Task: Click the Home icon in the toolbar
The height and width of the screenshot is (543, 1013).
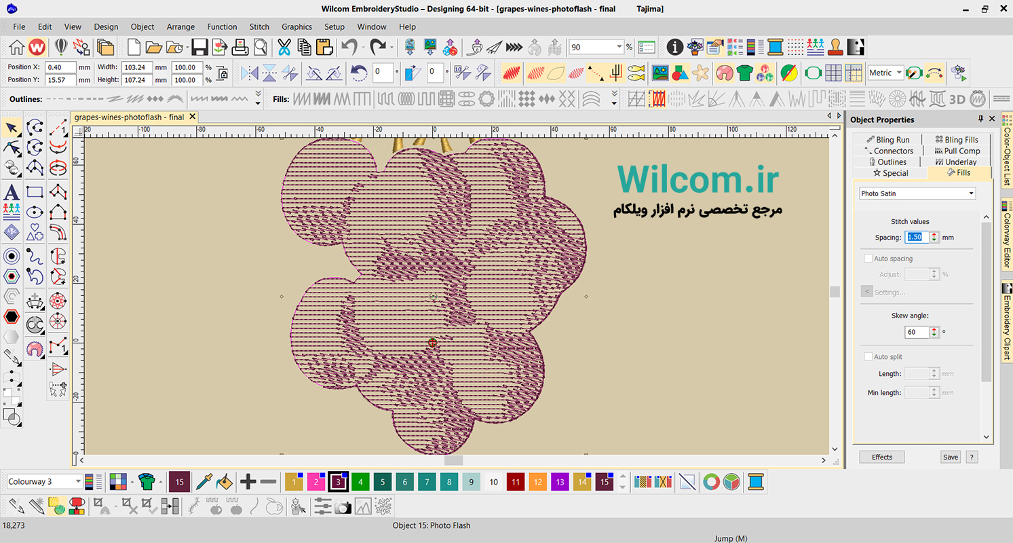Action: pyautogui.click(x=17, y=47)
